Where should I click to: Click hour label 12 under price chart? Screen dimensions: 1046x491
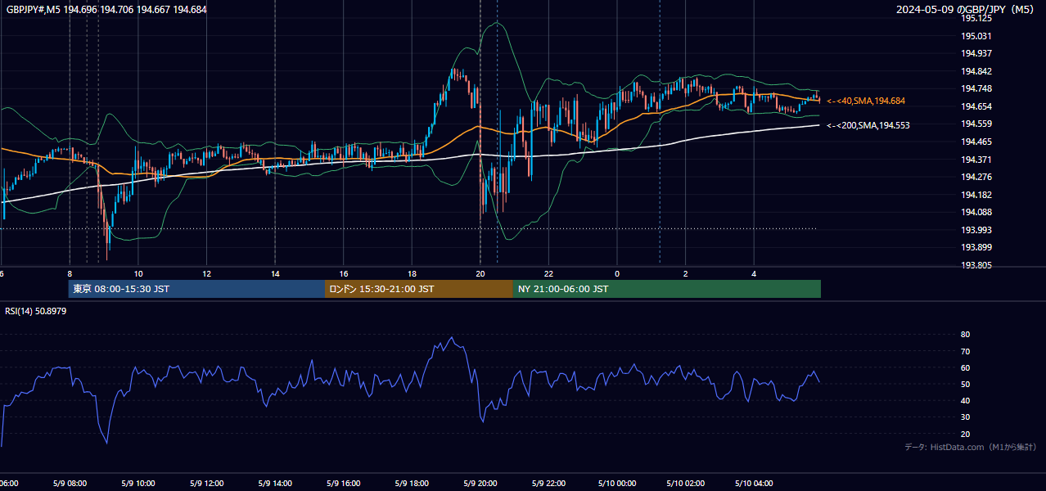(x=206, y=273)
